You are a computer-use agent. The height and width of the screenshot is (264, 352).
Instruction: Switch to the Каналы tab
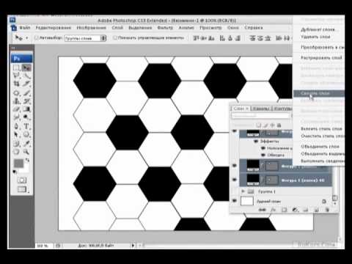click(261, 109)
